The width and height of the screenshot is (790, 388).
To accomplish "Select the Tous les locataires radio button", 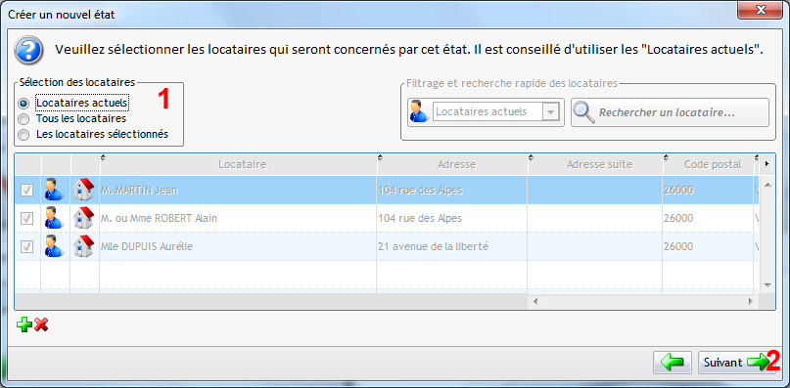I will click(23, 119).
